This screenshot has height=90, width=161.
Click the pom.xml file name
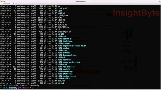point(61,81)
